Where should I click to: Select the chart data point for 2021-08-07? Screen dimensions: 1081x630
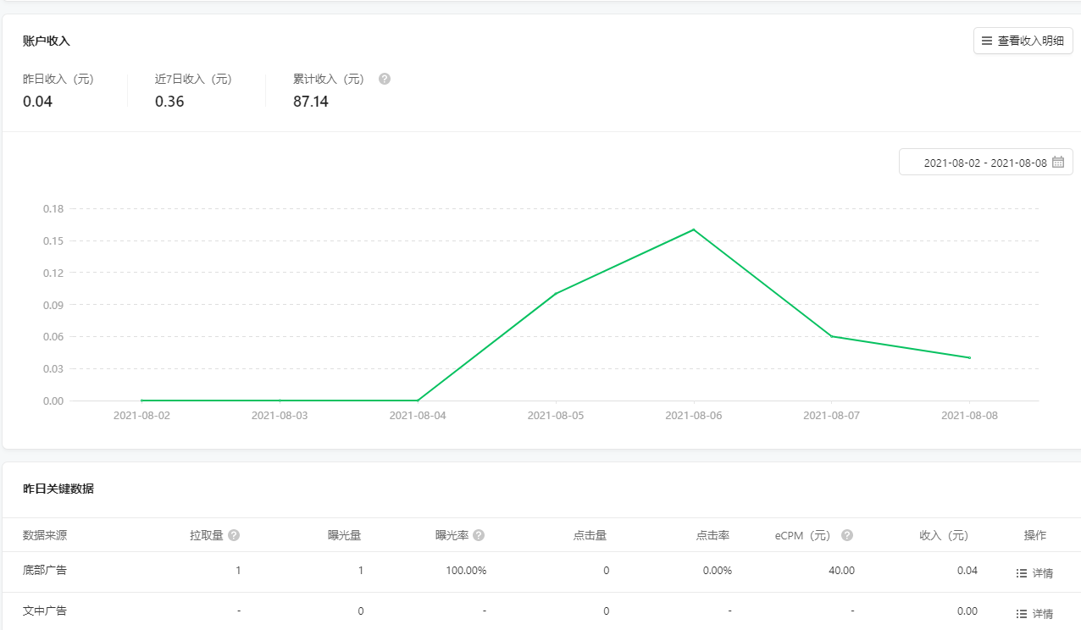coord(832,336)
